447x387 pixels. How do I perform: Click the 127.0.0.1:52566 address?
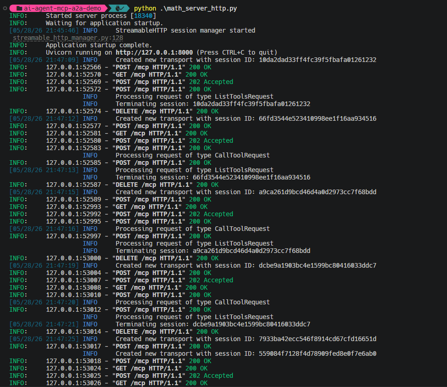click(73, 67)
